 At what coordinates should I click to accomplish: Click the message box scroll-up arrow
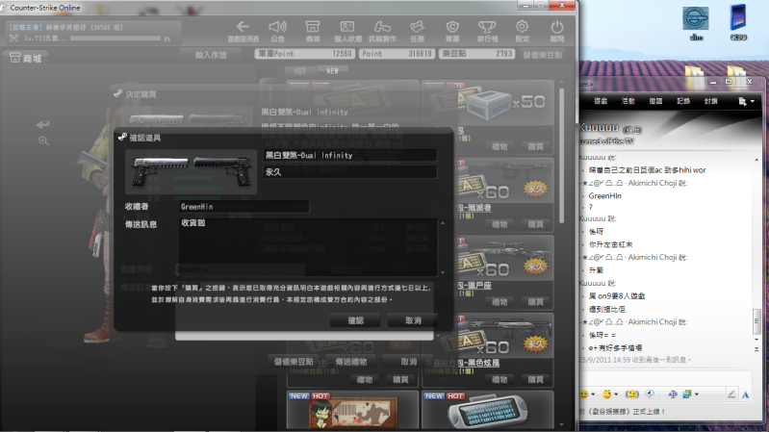443,223
